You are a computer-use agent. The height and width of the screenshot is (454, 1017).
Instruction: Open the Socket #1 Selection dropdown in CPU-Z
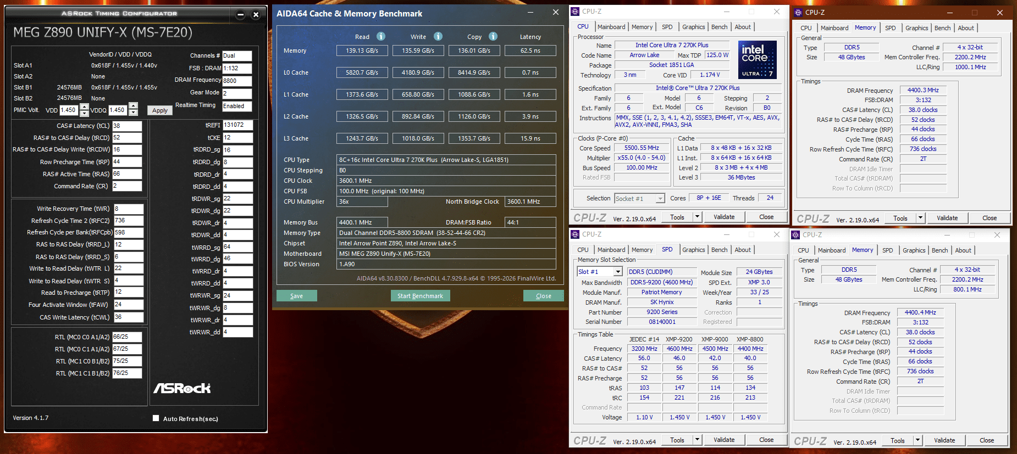[660, 198]
